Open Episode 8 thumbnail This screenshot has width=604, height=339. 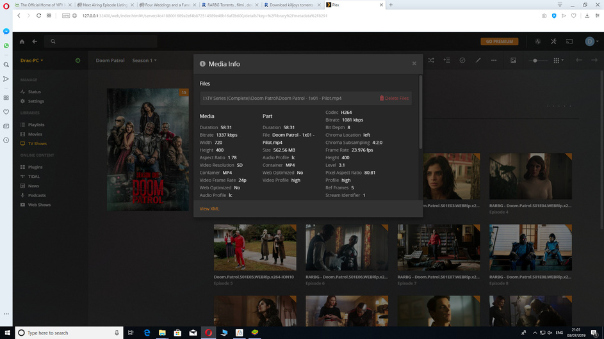tap(530, 248)
